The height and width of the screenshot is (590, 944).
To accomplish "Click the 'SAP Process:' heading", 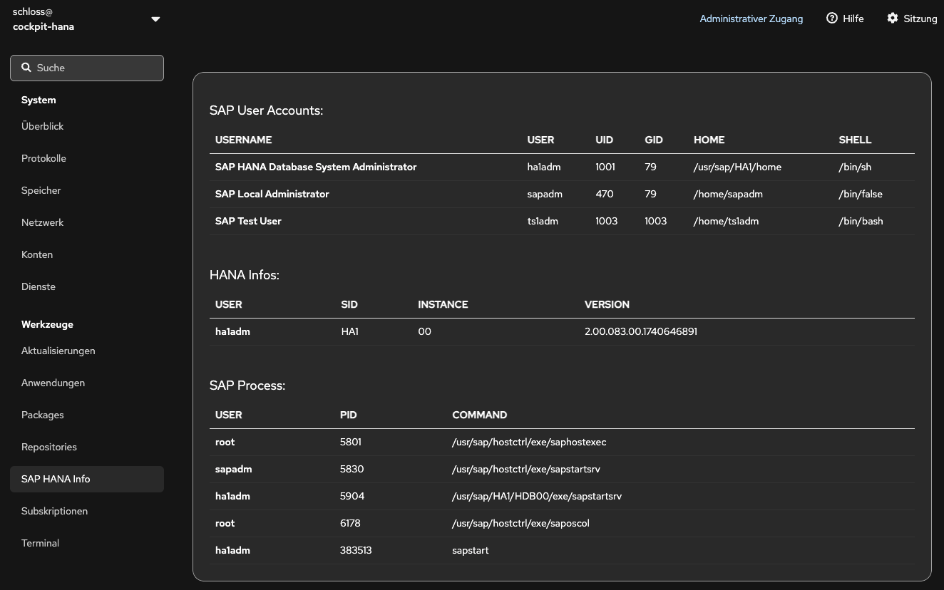I will 247,385.
